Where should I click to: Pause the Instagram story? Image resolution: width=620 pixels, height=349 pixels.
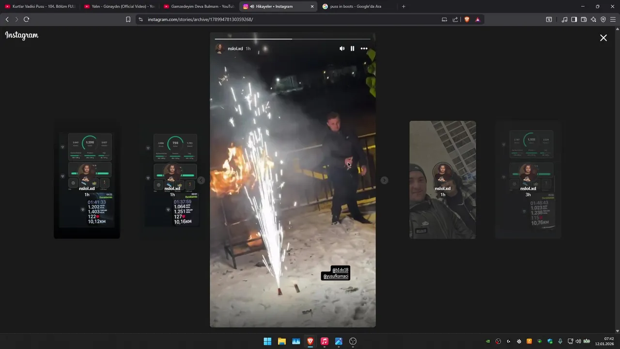(x=352, y=48)
